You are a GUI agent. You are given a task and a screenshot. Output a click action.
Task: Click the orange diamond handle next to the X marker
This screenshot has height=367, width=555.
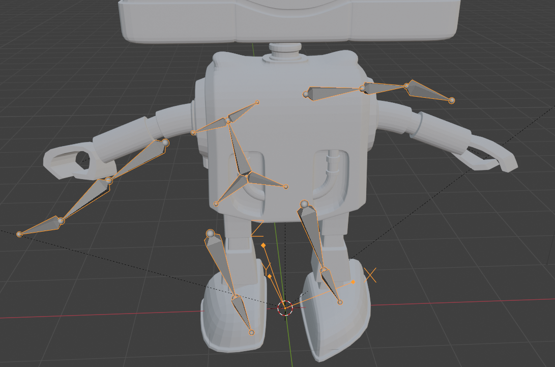[x=353, y=282]
